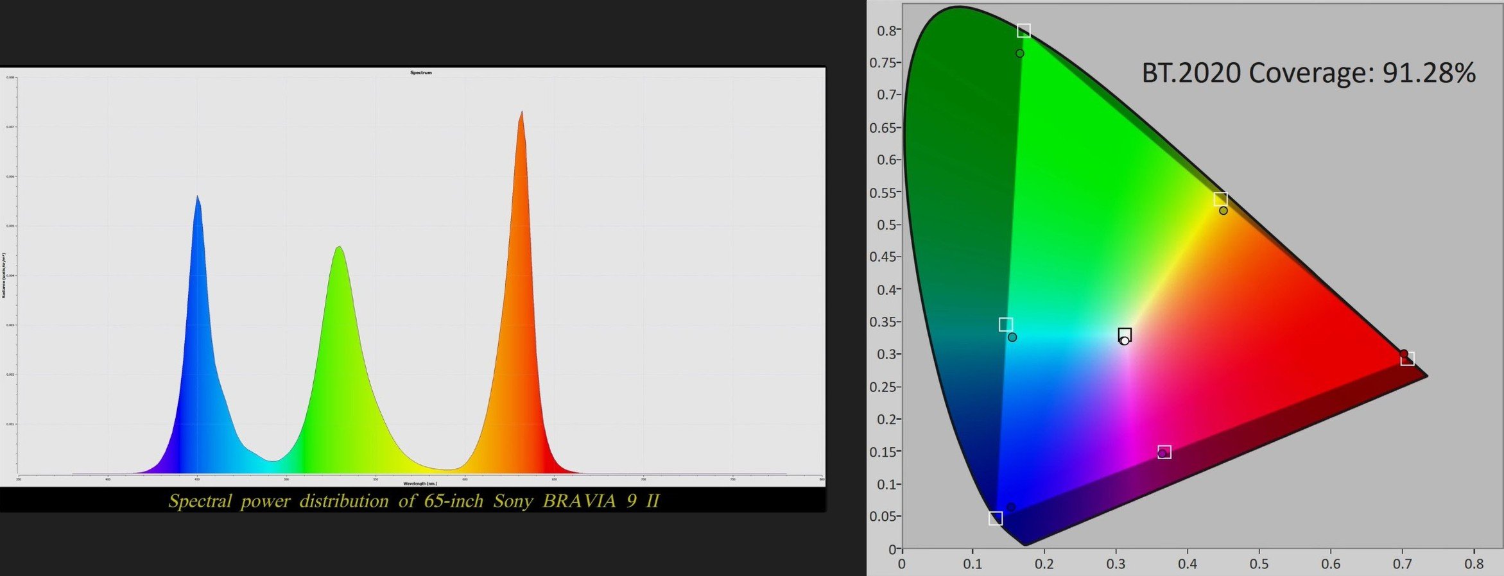Click the measured cyan circle marker
Viewport: 1504px width, 576px height.
click(x=1012, y=337)
